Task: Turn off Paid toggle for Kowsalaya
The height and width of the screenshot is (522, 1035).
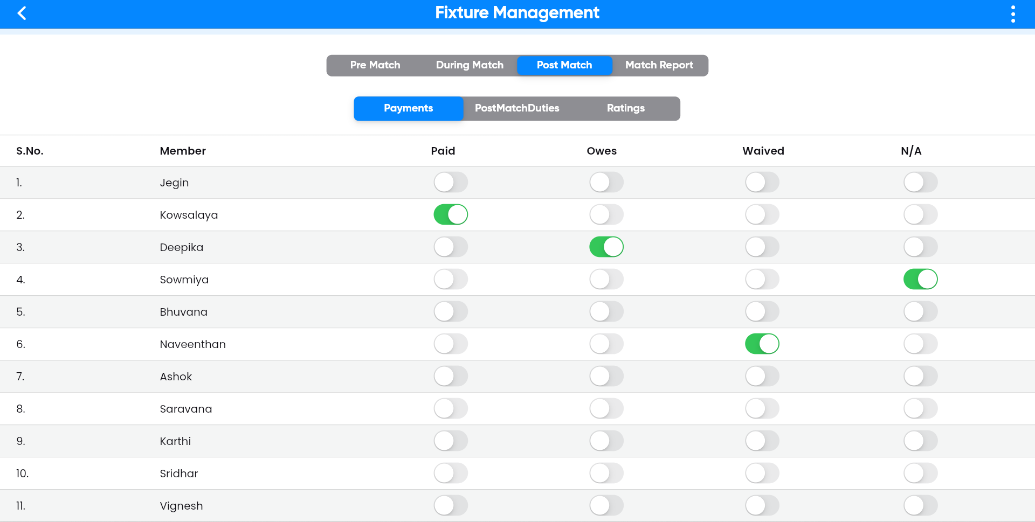Action: click(450, 215)
